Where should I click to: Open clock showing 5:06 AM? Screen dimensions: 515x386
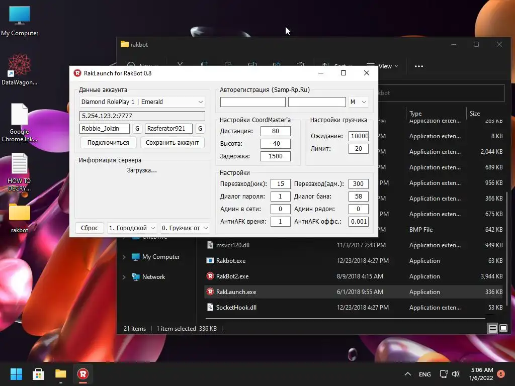pyautogui.click(x=482, y=374)
